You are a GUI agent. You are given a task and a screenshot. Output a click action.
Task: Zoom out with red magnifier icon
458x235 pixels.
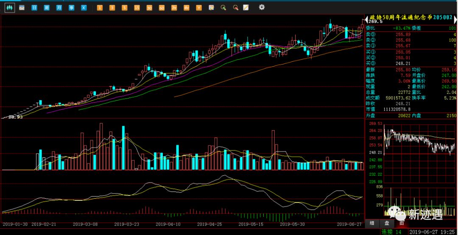(235, 8)
